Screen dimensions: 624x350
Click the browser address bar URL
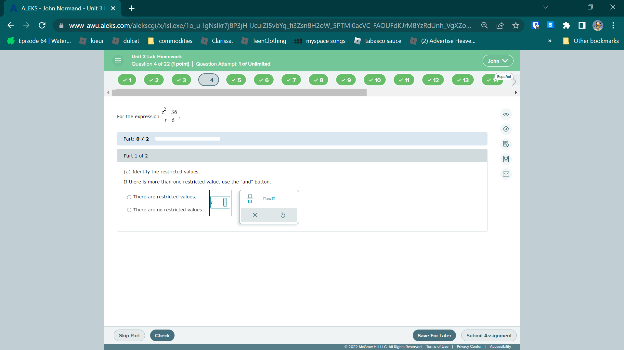(270, 25)
